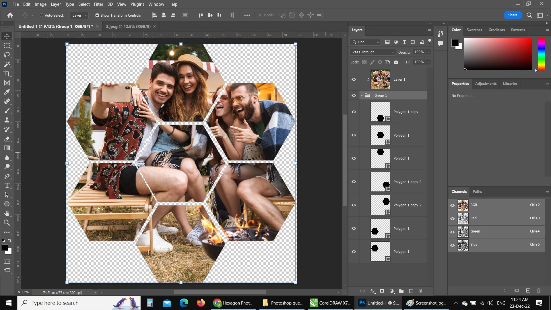The width and height of the screenshot is (551, 310).
Task: Create a new layer
Action: (x=411, y=291)
